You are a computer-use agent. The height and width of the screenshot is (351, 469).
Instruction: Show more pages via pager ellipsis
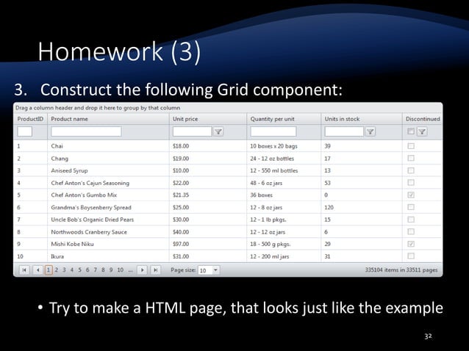click(130, 270)
